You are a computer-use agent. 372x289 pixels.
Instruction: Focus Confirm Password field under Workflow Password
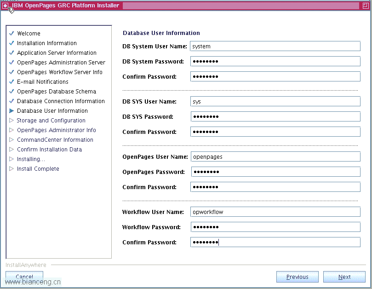275,242
